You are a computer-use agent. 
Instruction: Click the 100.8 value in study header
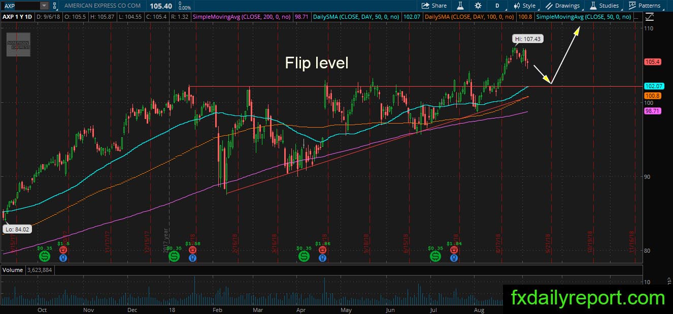pos(525,17)
